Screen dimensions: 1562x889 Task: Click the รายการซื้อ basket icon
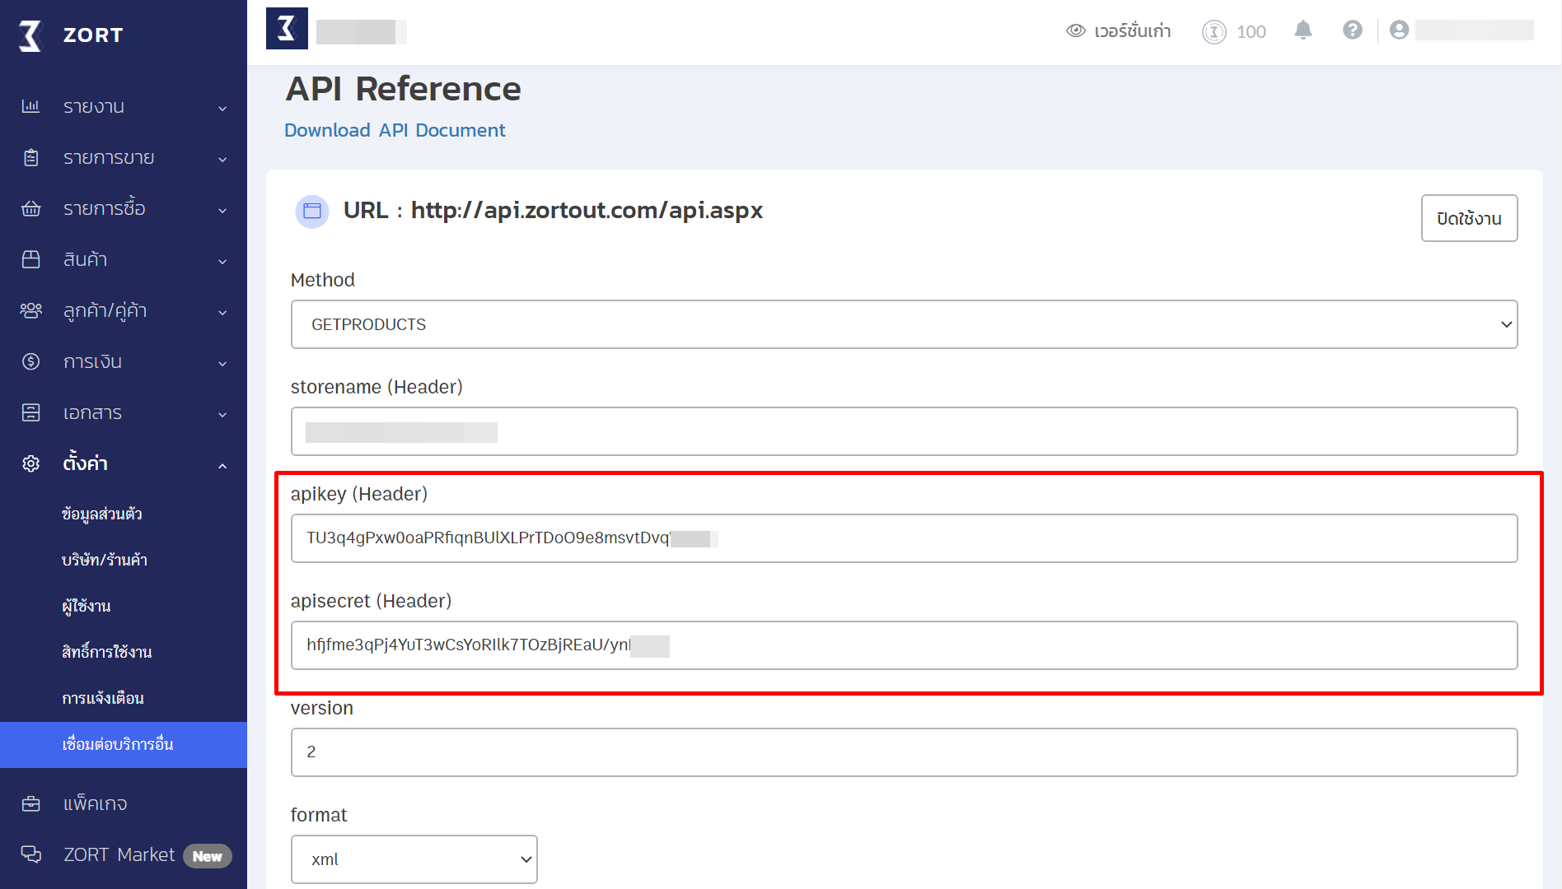[30, 208]
